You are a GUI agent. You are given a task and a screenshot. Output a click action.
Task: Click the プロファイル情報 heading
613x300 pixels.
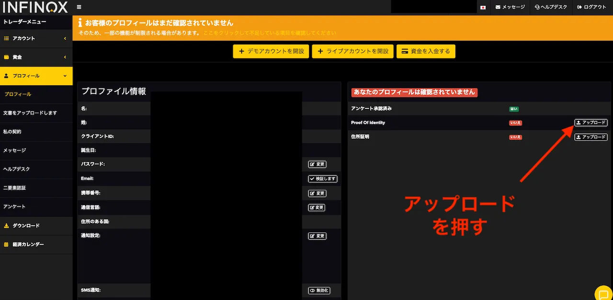(114, 91)
